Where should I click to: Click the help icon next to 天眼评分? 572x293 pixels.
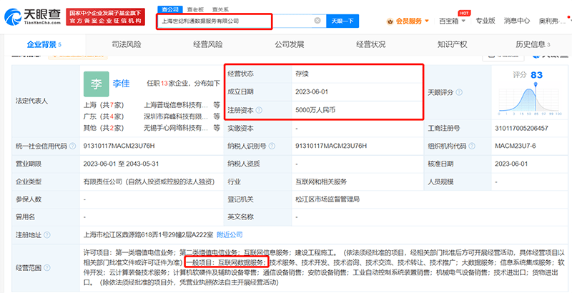point(459,92)
